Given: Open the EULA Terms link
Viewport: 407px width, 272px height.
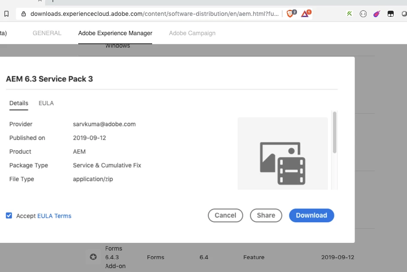Looking at the screenshot, I should (54, 216).
